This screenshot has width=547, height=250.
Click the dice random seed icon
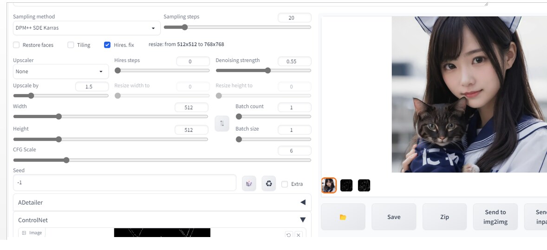(x=249, y=183)
